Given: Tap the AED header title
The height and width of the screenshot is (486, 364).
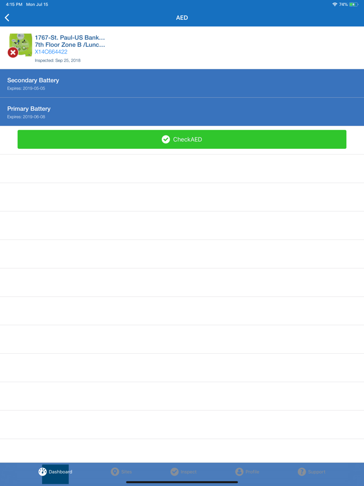Looking at the screenshot, I should pos(182,18).
